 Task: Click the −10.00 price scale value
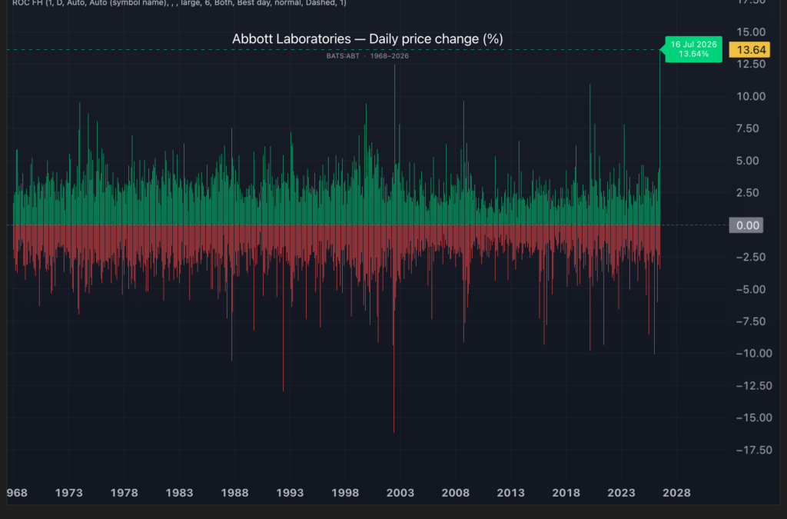tap(753, 354)
